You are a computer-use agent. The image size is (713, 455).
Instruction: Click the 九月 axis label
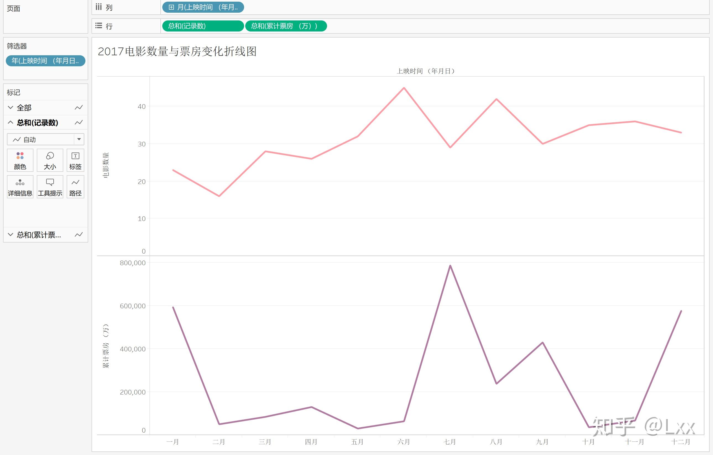click(x=542, y=442)
